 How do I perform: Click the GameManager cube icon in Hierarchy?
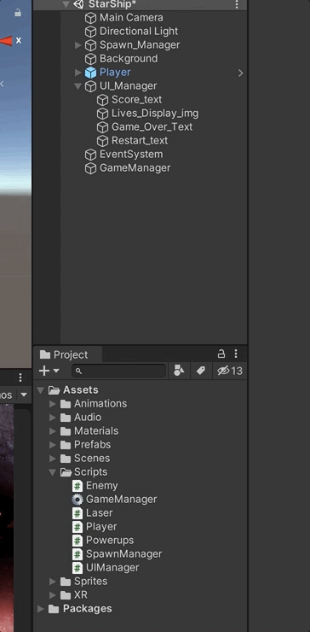[x=90, y=168]
